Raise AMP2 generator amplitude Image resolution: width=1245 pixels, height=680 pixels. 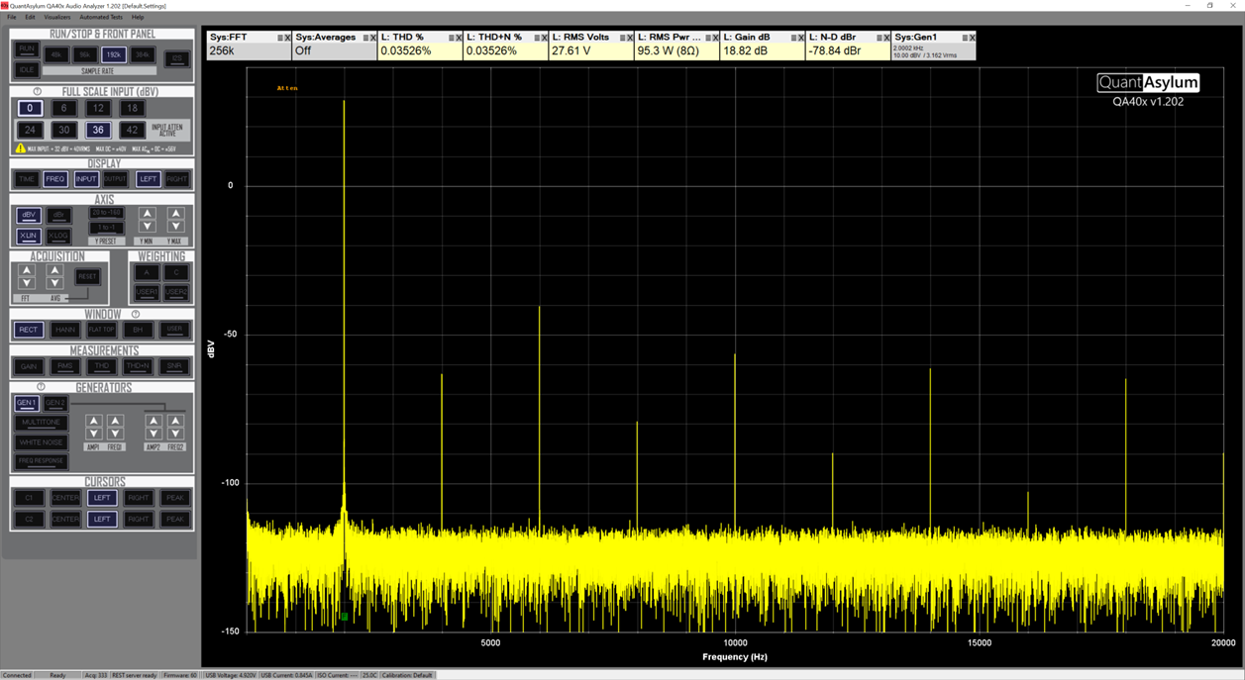tap(154, 421)
